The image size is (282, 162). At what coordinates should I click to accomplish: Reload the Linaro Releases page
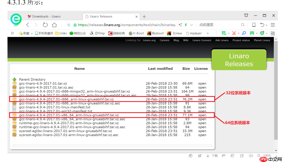[45, 25]
